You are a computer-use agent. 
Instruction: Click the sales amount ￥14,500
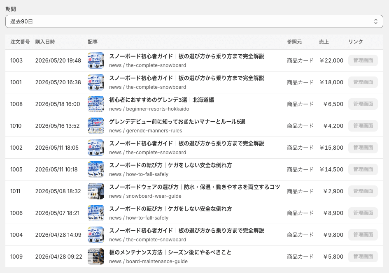coord(331,169)
